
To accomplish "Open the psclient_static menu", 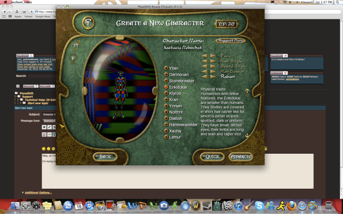I will [21, 2].
